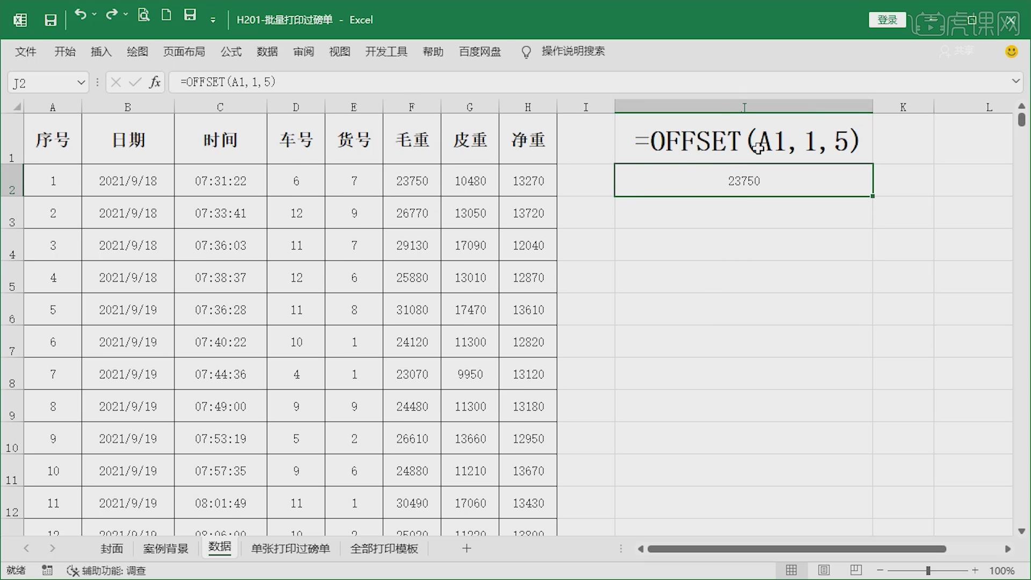Click the lightbulb Tell Me icon
The image size is (1031, 580).
tap(526, 52)
